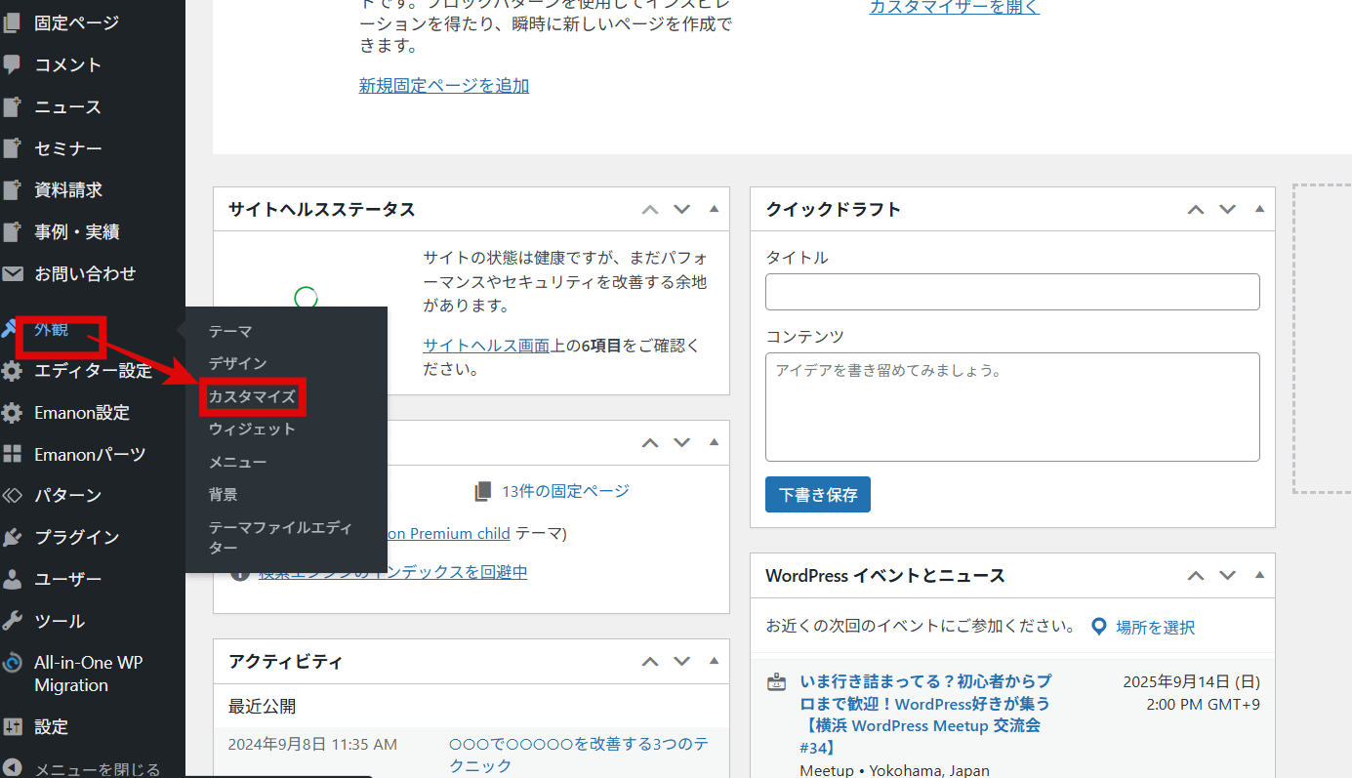Click the パターン diamond icon in sidebar
The image size is (1352, 778).
13,496
